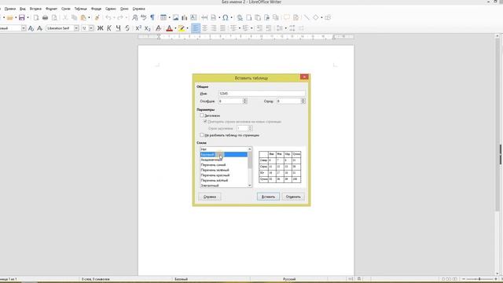Click the Print icon in toolbar
Screen dimensions: 503x283
(x=46, y=17)
